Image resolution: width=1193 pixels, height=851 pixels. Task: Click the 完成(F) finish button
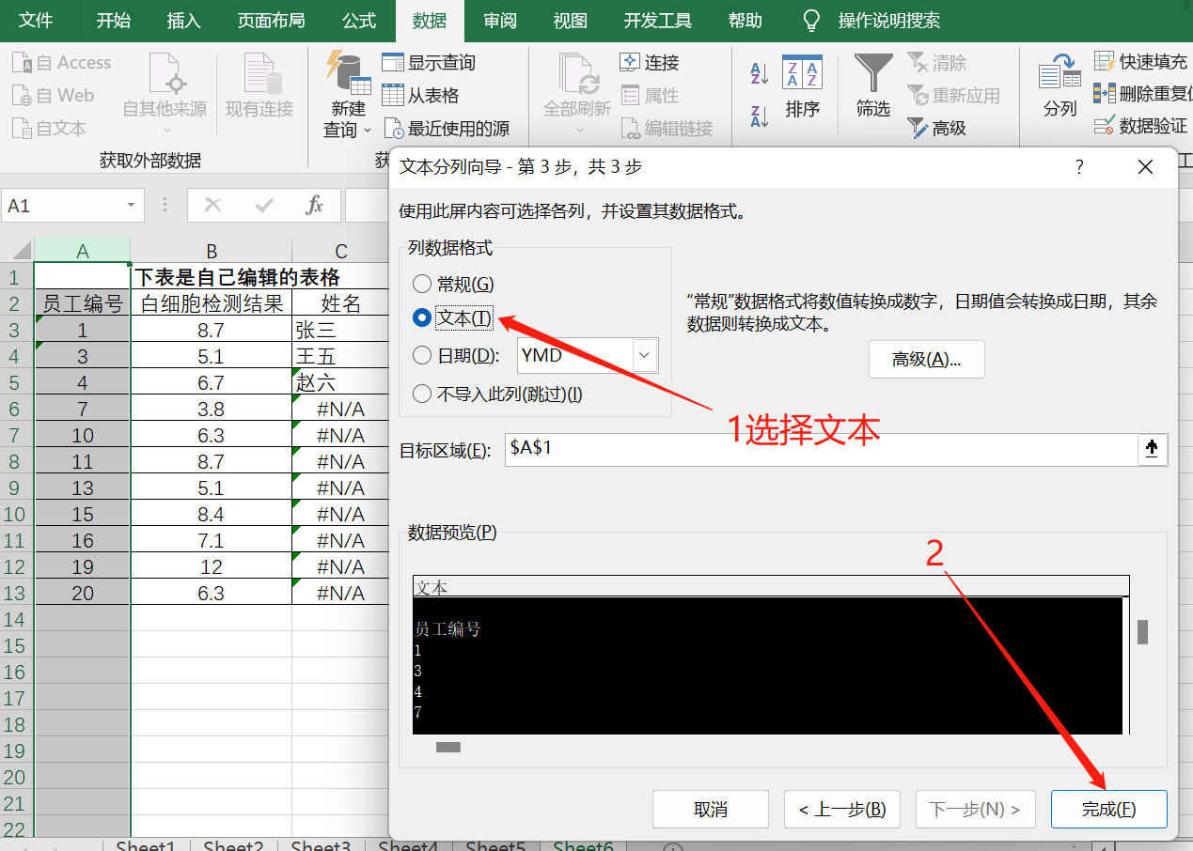1109,809
